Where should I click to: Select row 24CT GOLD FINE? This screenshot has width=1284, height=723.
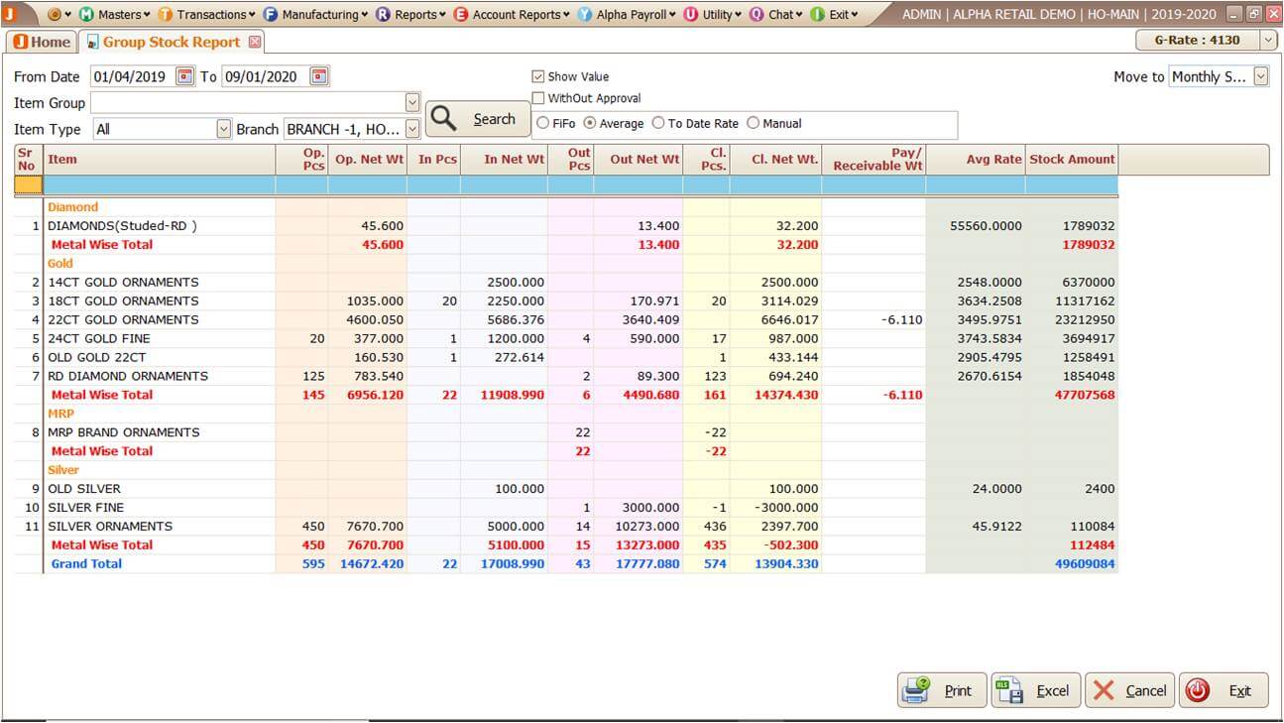click(x=565, y=339)
